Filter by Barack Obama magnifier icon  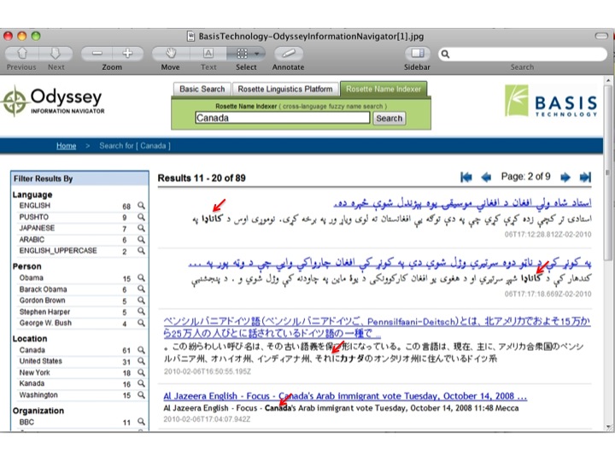141,289
